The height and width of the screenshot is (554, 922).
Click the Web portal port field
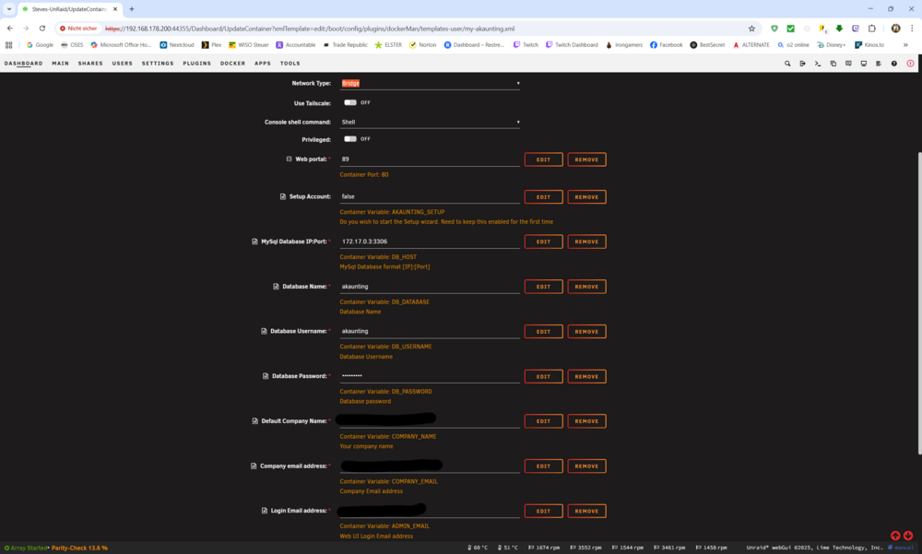point(430,159)
